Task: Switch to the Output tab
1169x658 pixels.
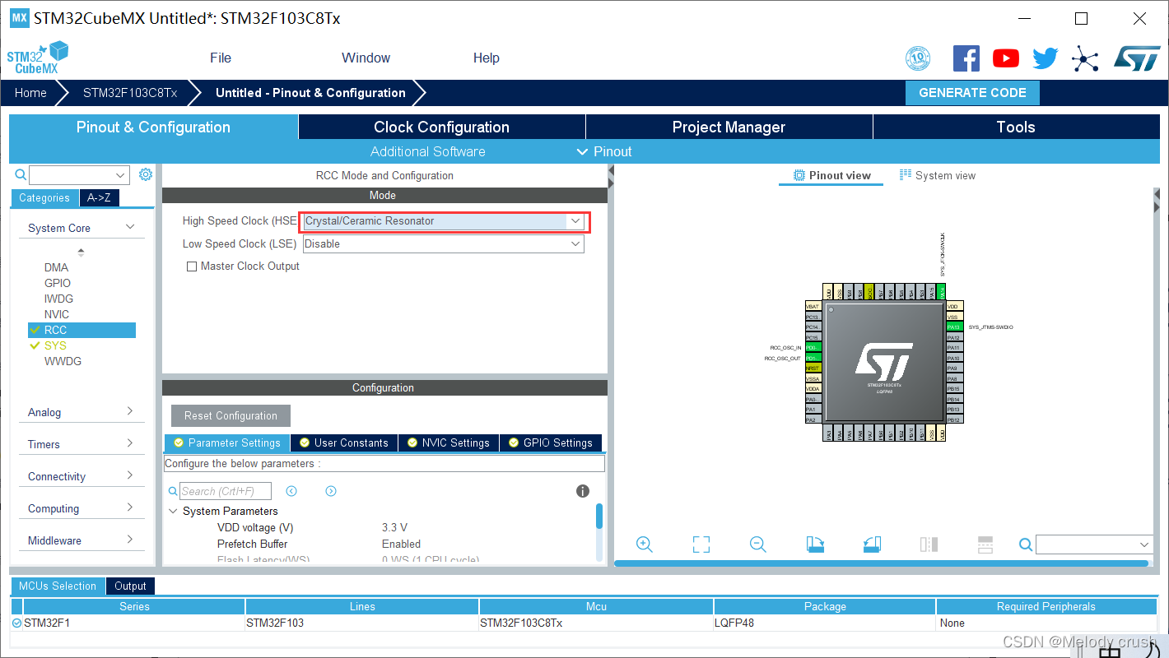Action: pos(130,586)
